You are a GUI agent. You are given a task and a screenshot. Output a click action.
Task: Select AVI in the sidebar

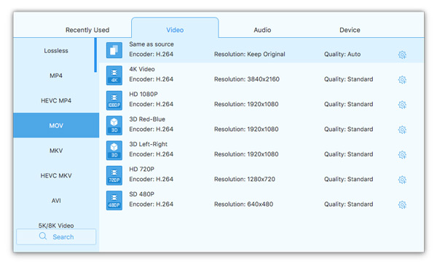[x=56, y=201]
